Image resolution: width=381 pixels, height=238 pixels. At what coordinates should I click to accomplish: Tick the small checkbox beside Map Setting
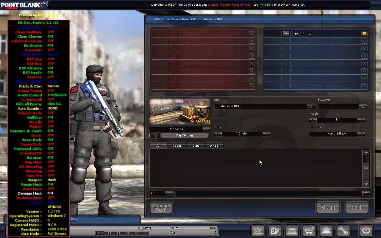(152, 136)
